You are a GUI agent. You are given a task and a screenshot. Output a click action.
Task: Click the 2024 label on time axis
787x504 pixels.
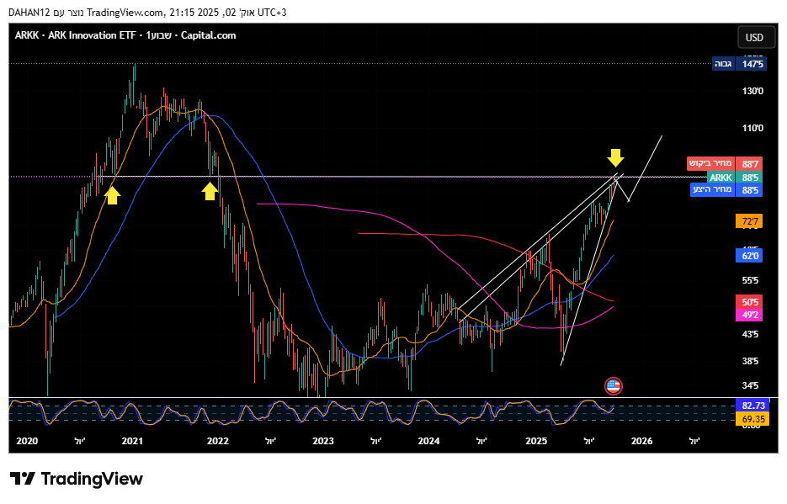[428, 441]
